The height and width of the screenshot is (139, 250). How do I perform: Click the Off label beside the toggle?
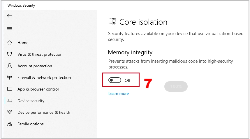(x=128, y=81)
